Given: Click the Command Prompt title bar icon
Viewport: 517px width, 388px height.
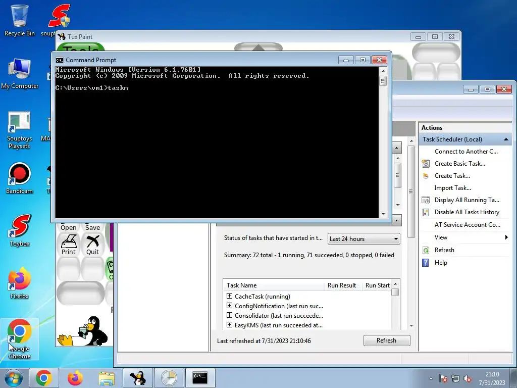Looking at the screenshot, I should [x=60, y=60].
